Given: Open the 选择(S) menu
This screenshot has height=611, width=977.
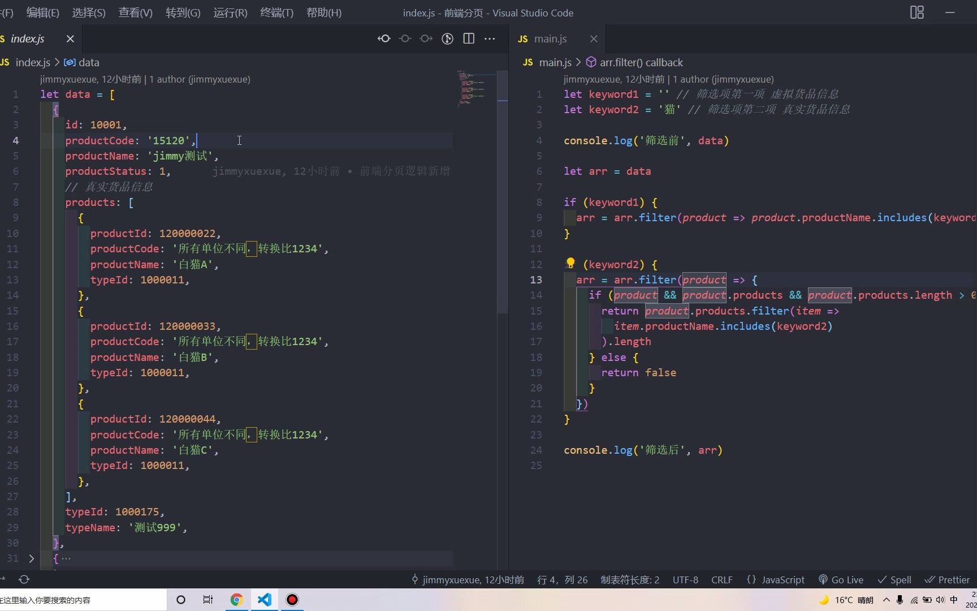Looking at the screenshot, I should click(89, 12).
